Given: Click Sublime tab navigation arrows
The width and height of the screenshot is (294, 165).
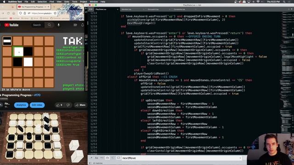Looking at the screenshot, I should (x=91, y=9).
